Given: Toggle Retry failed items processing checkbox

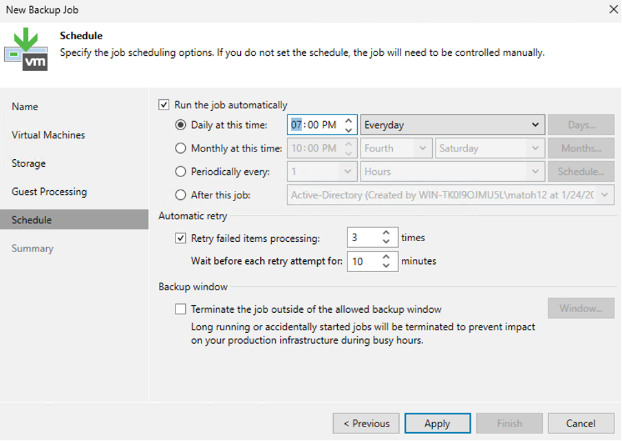Looking at the screenshot, I should click(x=180, y=238).
